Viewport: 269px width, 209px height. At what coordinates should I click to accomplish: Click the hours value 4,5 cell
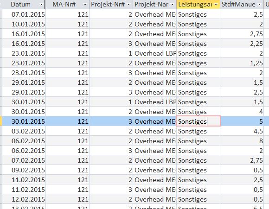click(x=242, y=131)
